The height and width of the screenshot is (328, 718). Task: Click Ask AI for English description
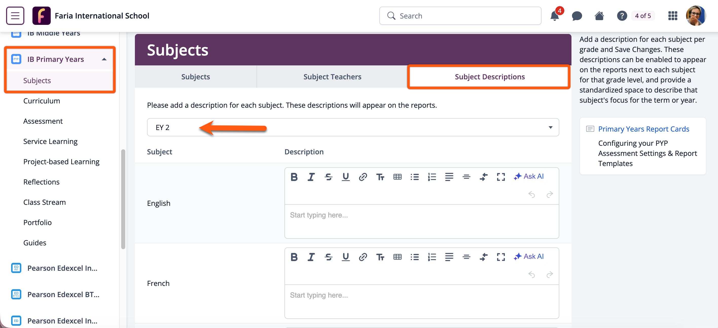pos(528,176)
